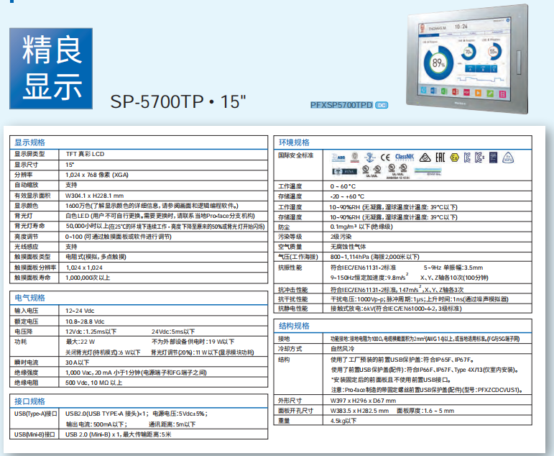
Task: Click the 绝缘强度 row label
Action: pyautogui.click(x=26, y=373)
